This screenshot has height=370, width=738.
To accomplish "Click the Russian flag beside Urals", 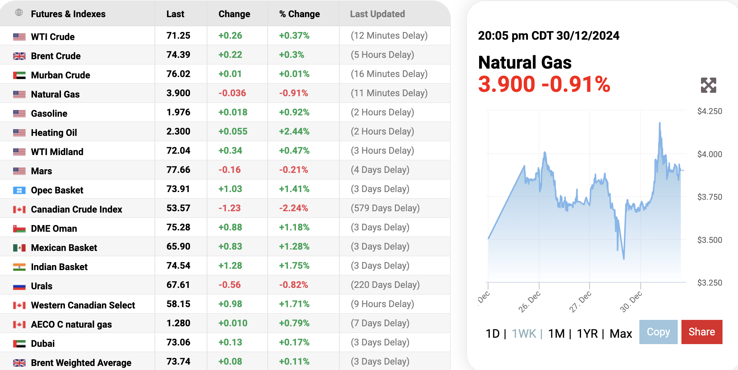I will [19, 286].
